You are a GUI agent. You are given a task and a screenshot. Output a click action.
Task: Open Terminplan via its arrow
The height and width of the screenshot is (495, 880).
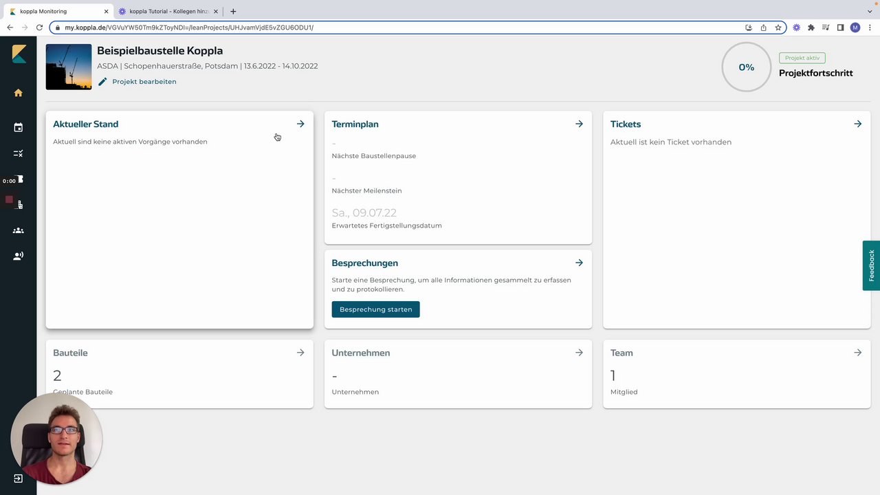pyautogui.click(x=579, y=124)
